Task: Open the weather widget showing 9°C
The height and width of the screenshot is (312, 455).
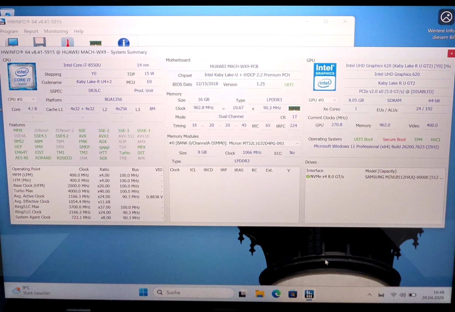Action: (x=31, y=290)
